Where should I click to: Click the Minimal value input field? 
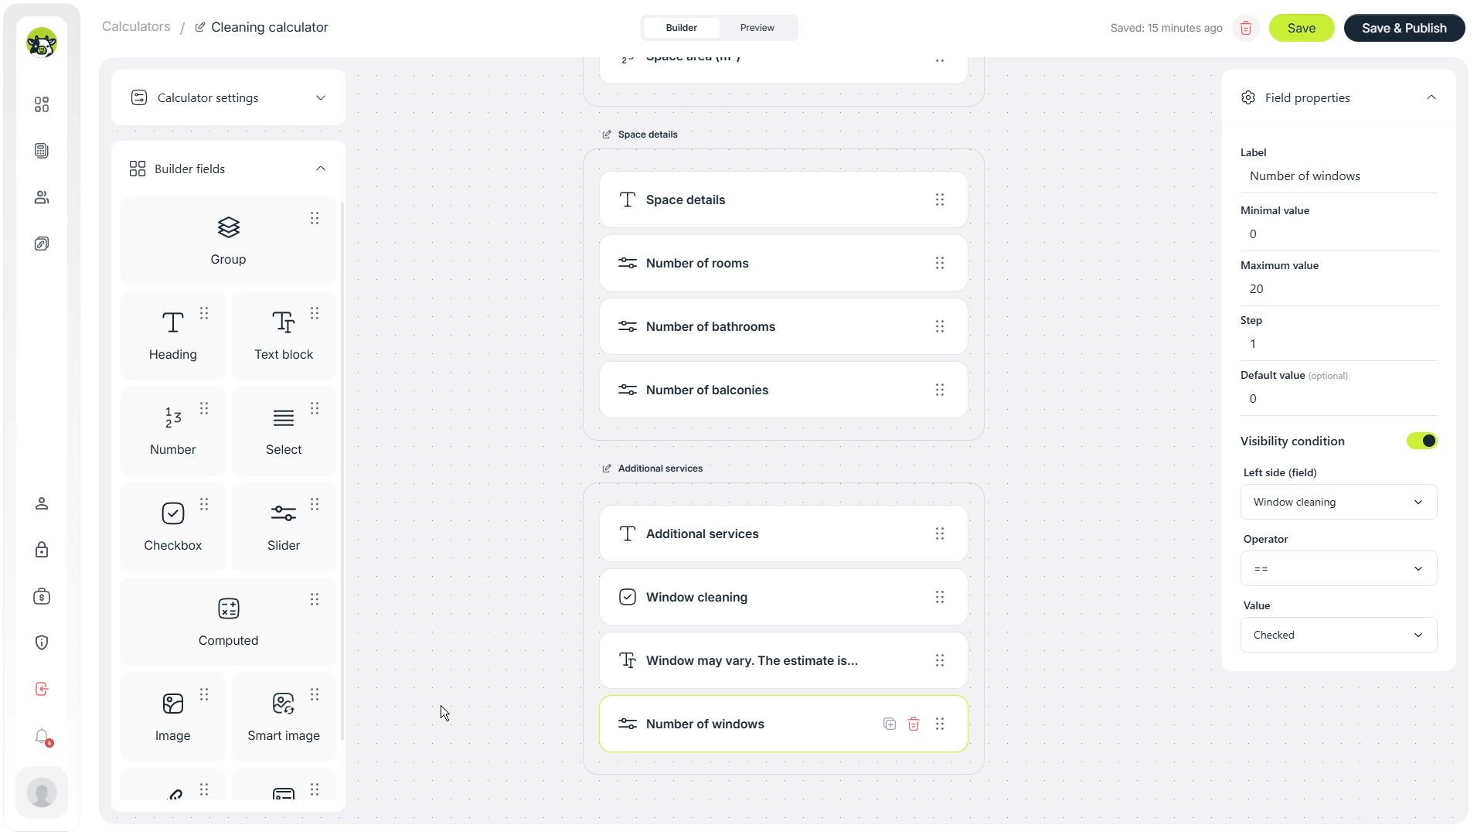pyautogui.click(x=1339, y=234)
